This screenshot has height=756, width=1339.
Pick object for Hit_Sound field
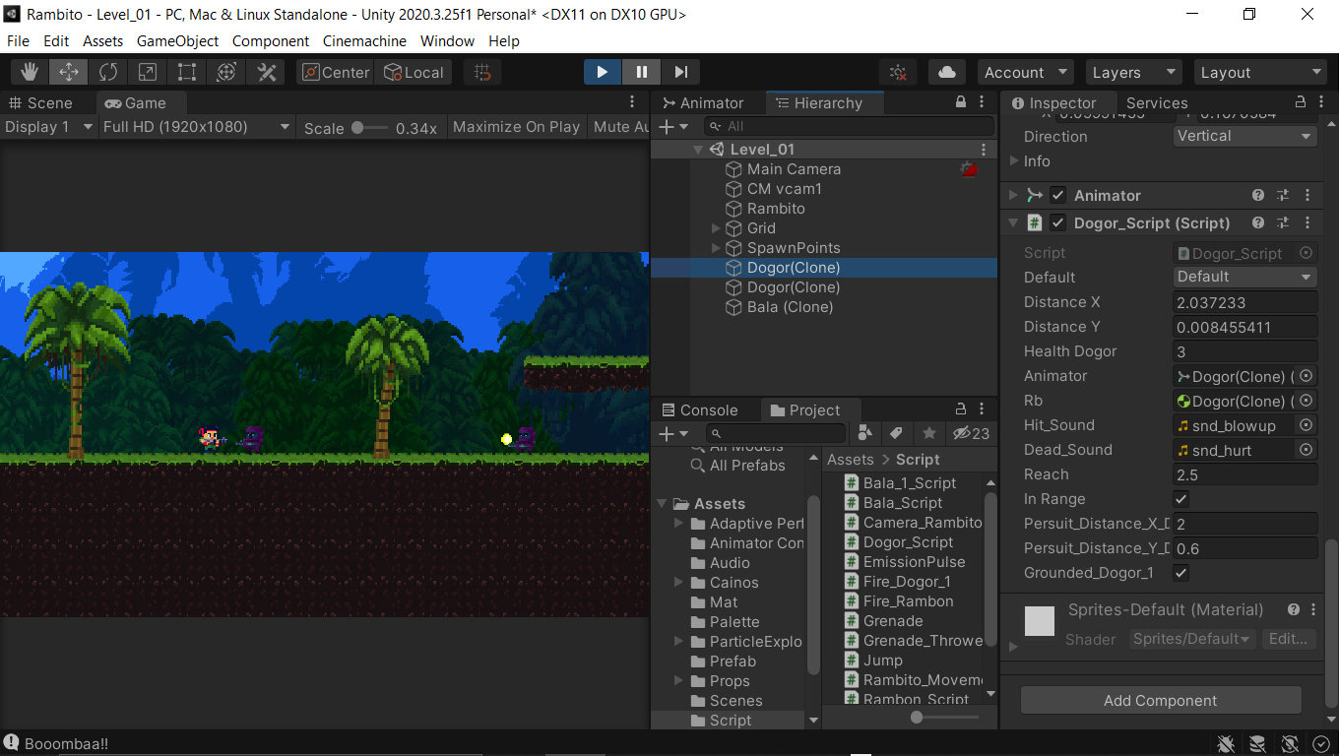pyautogui.click(x=1307, y=425)
